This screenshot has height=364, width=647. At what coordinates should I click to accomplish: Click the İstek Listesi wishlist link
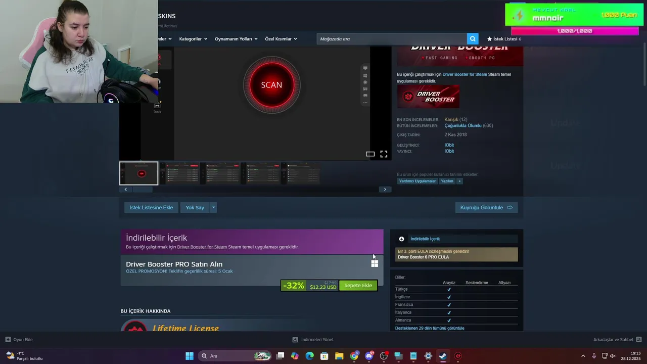click(506, 39)
